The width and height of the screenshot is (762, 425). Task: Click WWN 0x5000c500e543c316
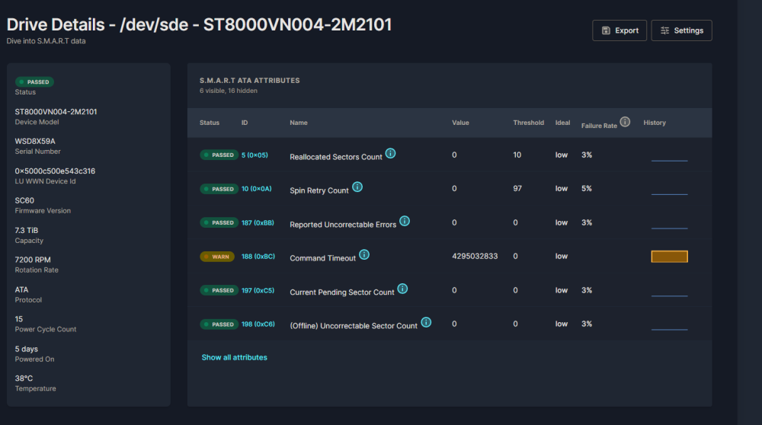55,171
